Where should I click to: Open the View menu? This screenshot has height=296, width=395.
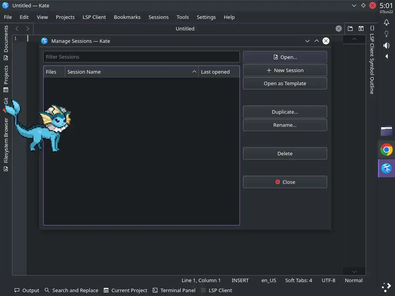[42, 17]
